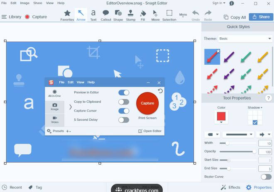Click the Width value field
Screen dimensions: 274x192
click(x=265, y=143)
